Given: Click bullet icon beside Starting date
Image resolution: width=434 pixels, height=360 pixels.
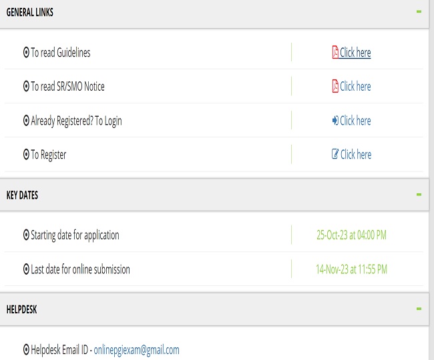Looking at the screenshot, I should [27, 235].
